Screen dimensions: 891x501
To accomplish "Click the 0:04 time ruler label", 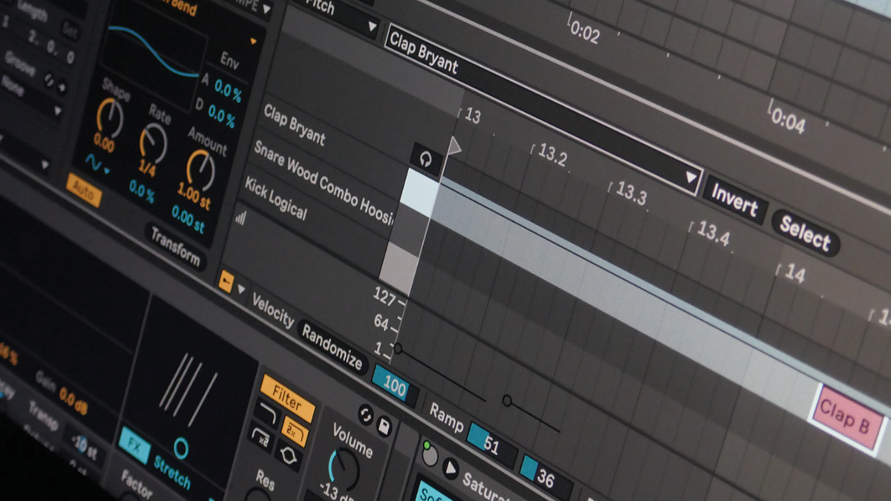I will coord(788,122).
